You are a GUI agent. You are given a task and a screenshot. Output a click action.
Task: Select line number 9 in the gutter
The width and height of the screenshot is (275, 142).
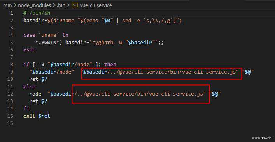click(x=12, y=72)
